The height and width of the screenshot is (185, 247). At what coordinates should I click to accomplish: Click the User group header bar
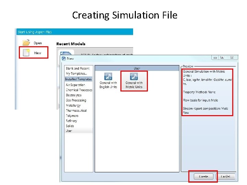137,68
